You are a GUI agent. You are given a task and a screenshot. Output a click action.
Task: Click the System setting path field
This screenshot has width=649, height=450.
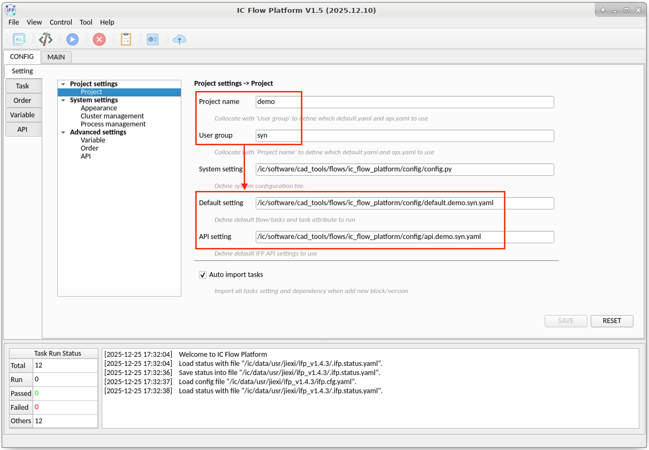click(x=404, y=170)
